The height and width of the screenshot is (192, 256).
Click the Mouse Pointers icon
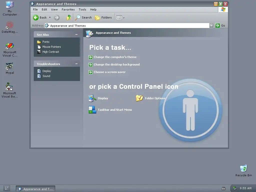pyautogui.click(x=39, y=47)
